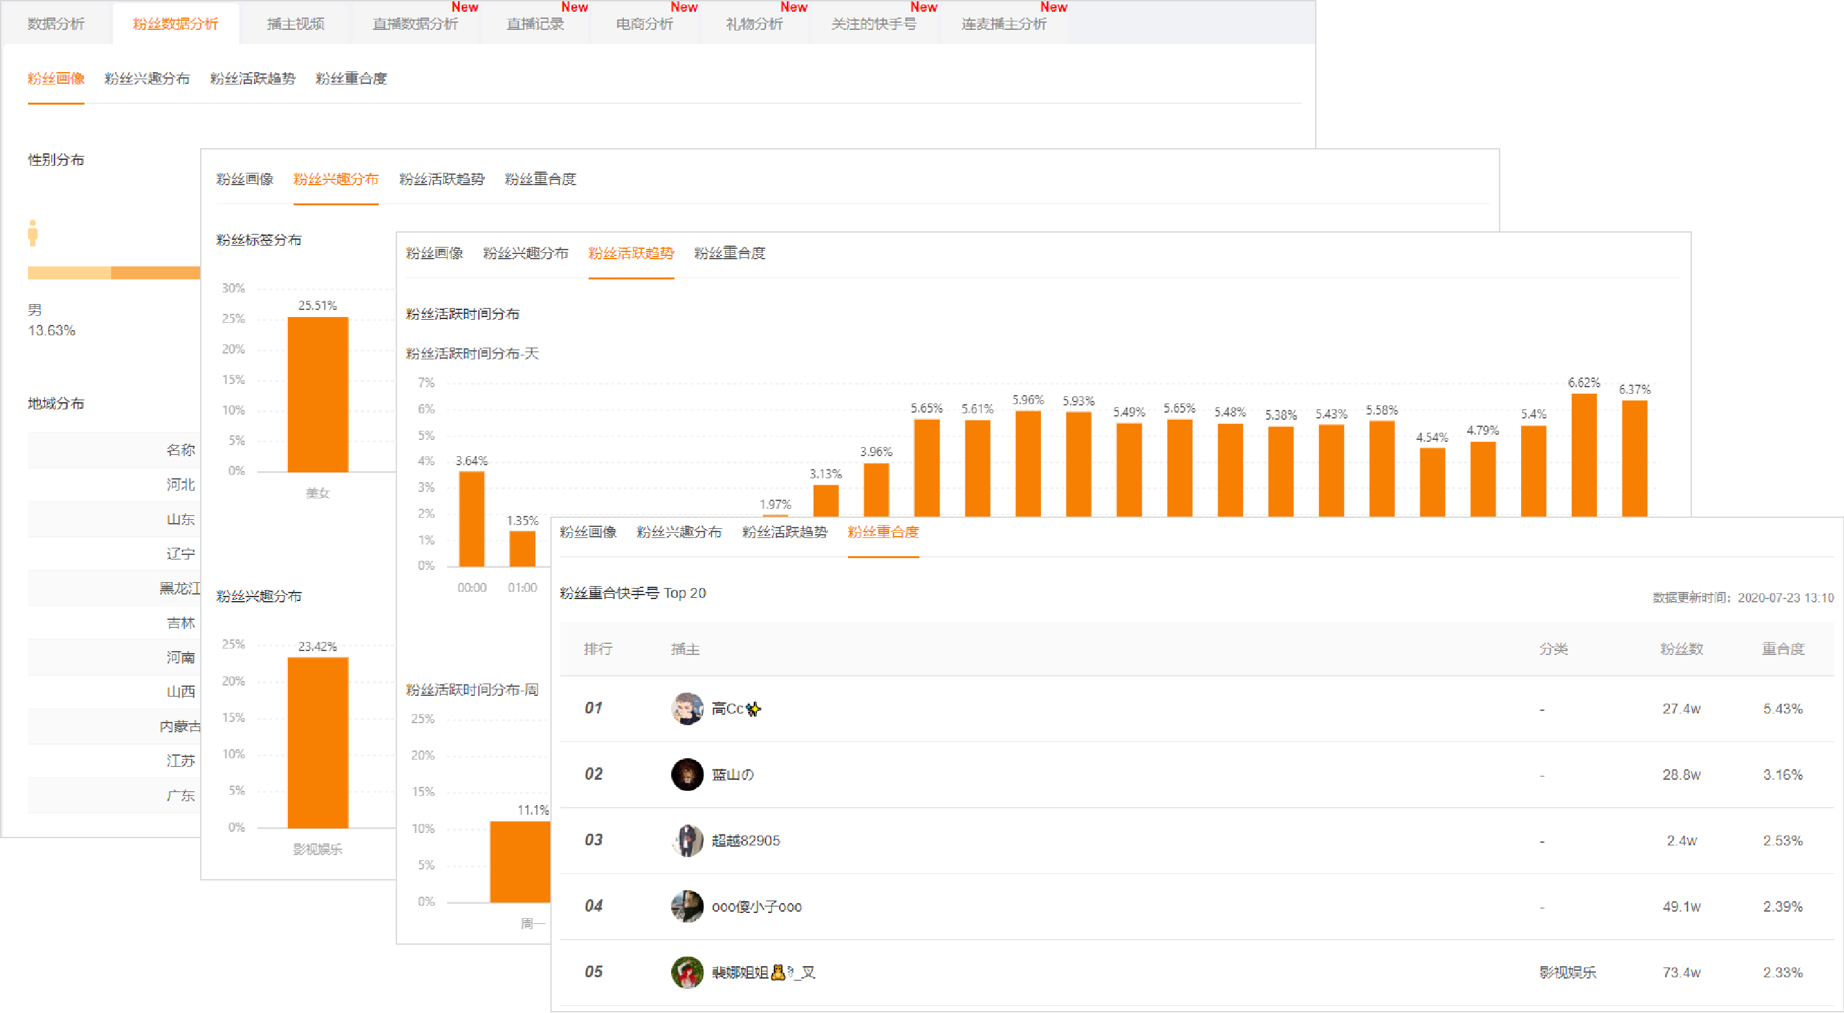Image resolution: width=1844 pixels, height=1013 pixels.
Task: Open streamer name 超越82905
Action: coord(746,840)
